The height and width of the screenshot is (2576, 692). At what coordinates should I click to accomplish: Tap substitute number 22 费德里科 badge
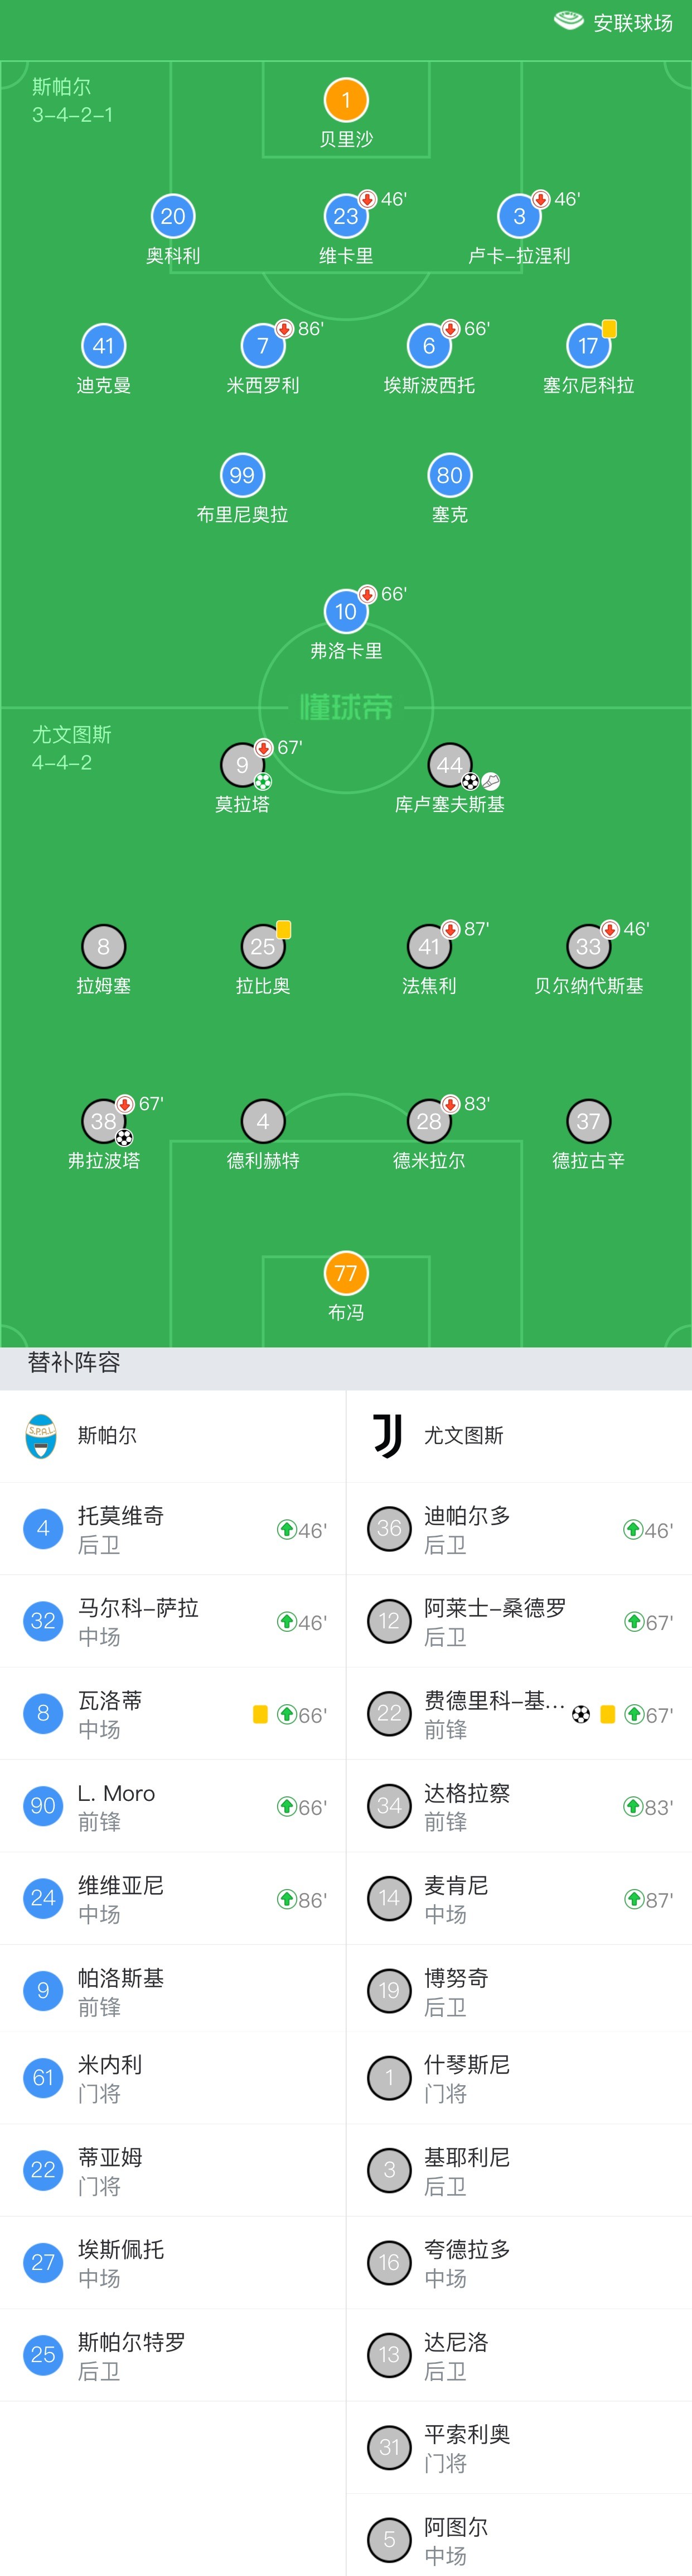[x=389, y=1714]
